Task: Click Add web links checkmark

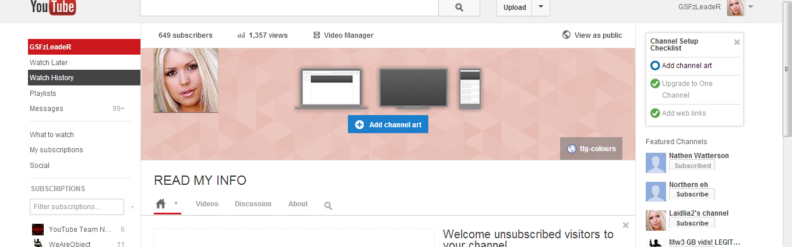Action: point(655,113)
